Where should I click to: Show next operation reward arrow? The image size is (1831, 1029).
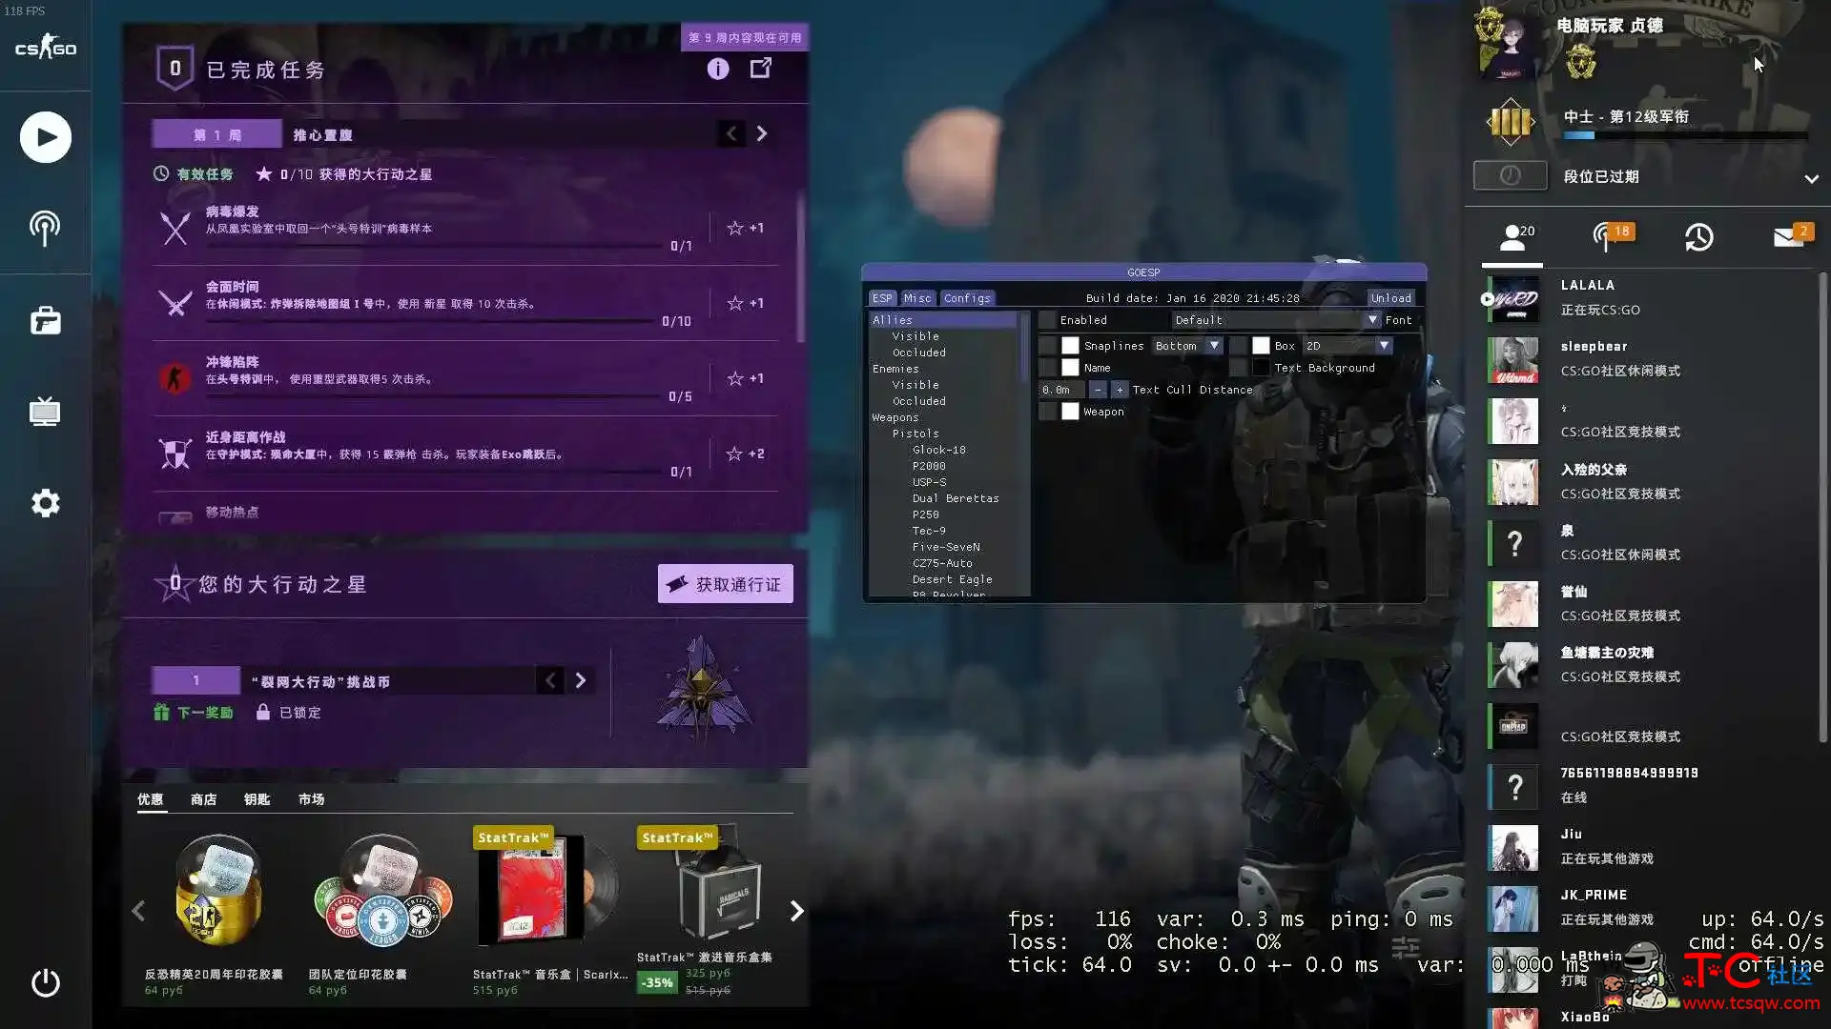[580, 680]
